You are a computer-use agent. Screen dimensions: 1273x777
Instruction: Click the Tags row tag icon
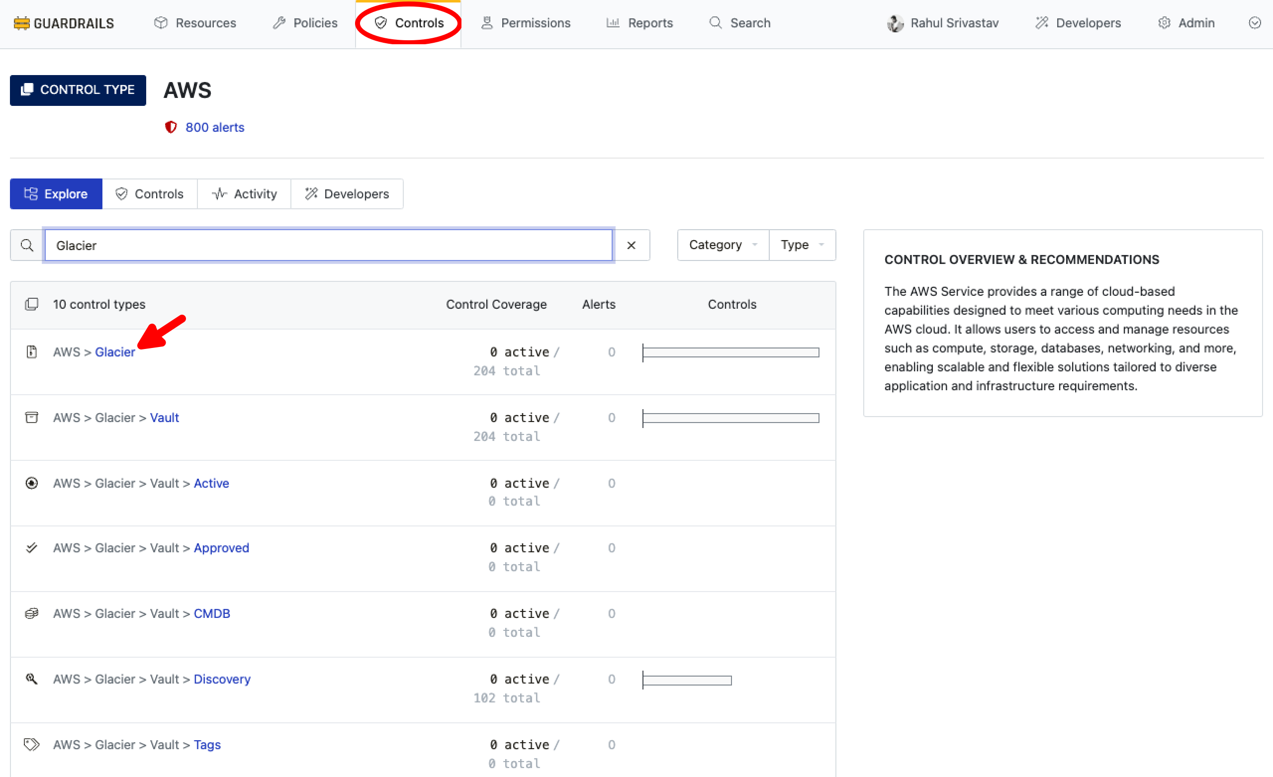tap(31, 745)
